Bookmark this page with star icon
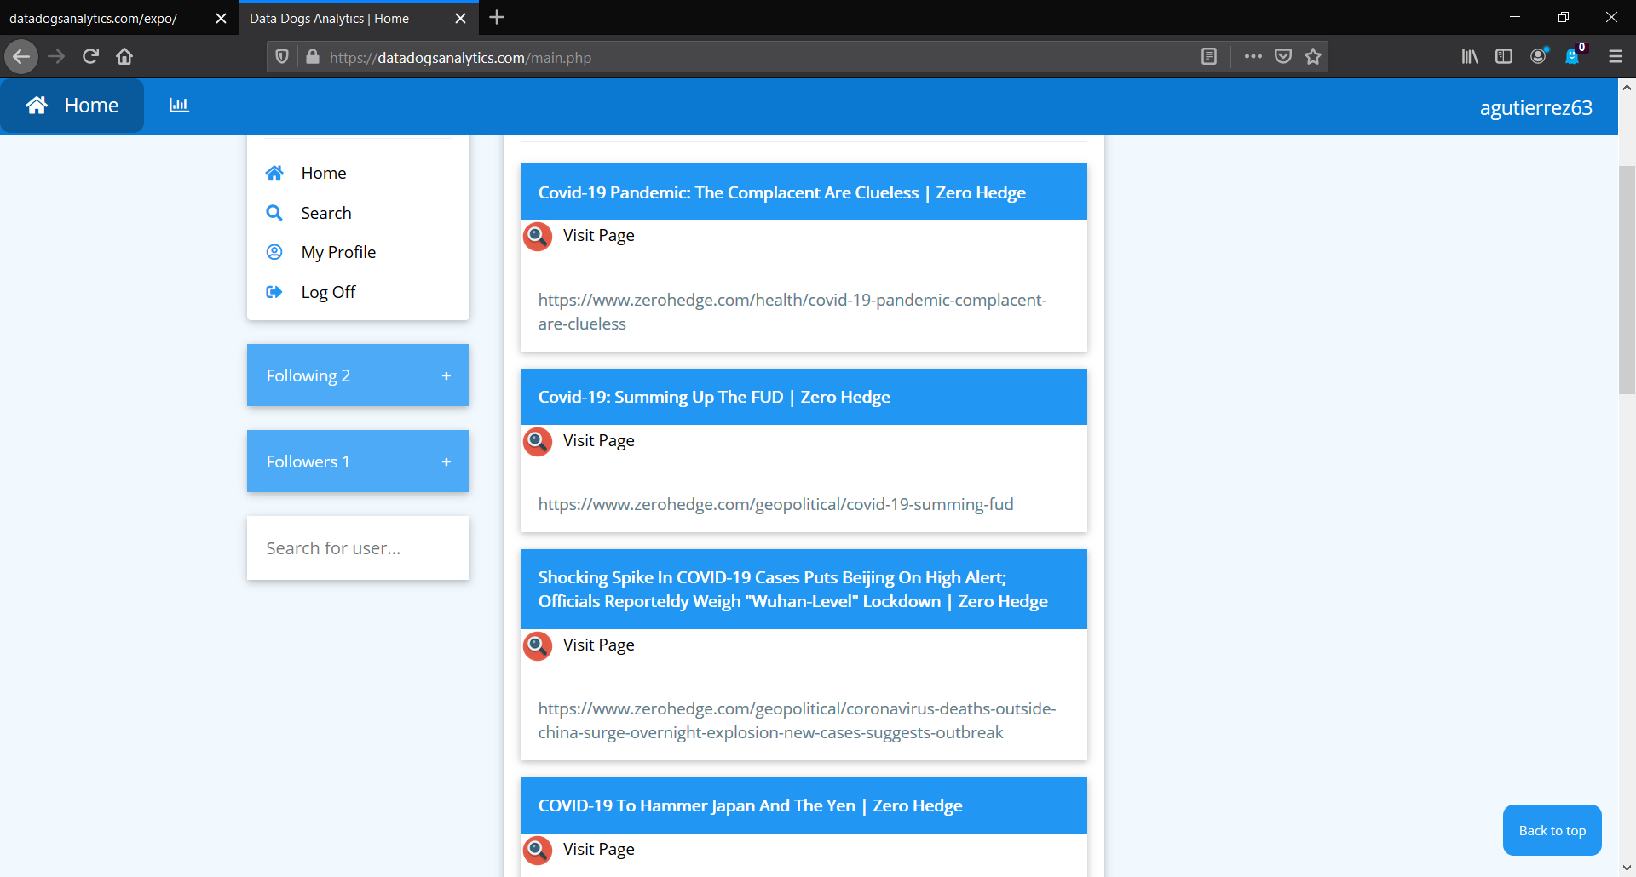Viewport: 1636px width, 877px height. [x=1313, y=57]
